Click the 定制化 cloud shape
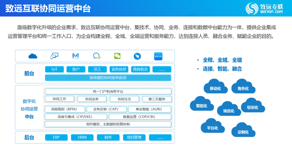The height and width of the screenshot is (164, 292). tap(243, 130)
